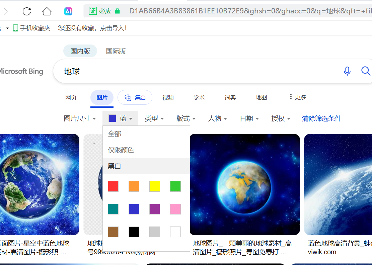Open the Earth showing Africa thumbnail
Screen dimensions: 372x265
coord(245,184)
